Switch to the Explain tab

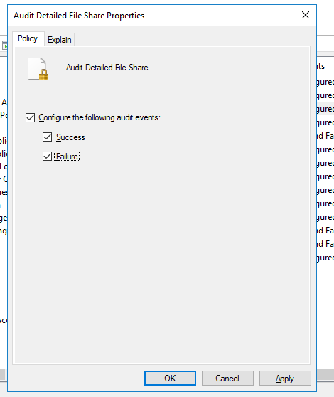[x=60, y=40]
